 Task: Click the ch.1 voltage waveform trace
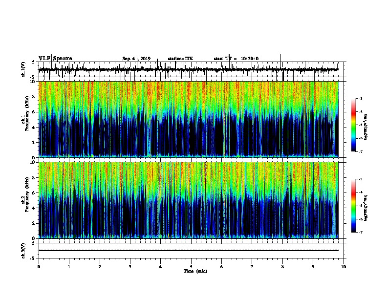click(x=188, y=70)
